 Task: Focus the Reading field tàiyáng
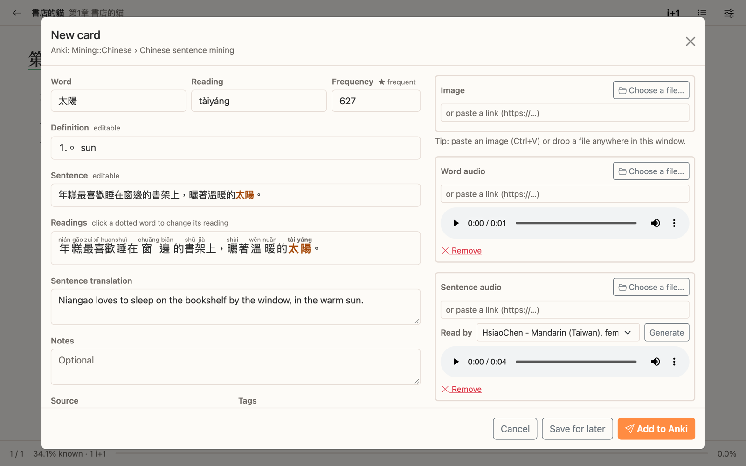259,101
